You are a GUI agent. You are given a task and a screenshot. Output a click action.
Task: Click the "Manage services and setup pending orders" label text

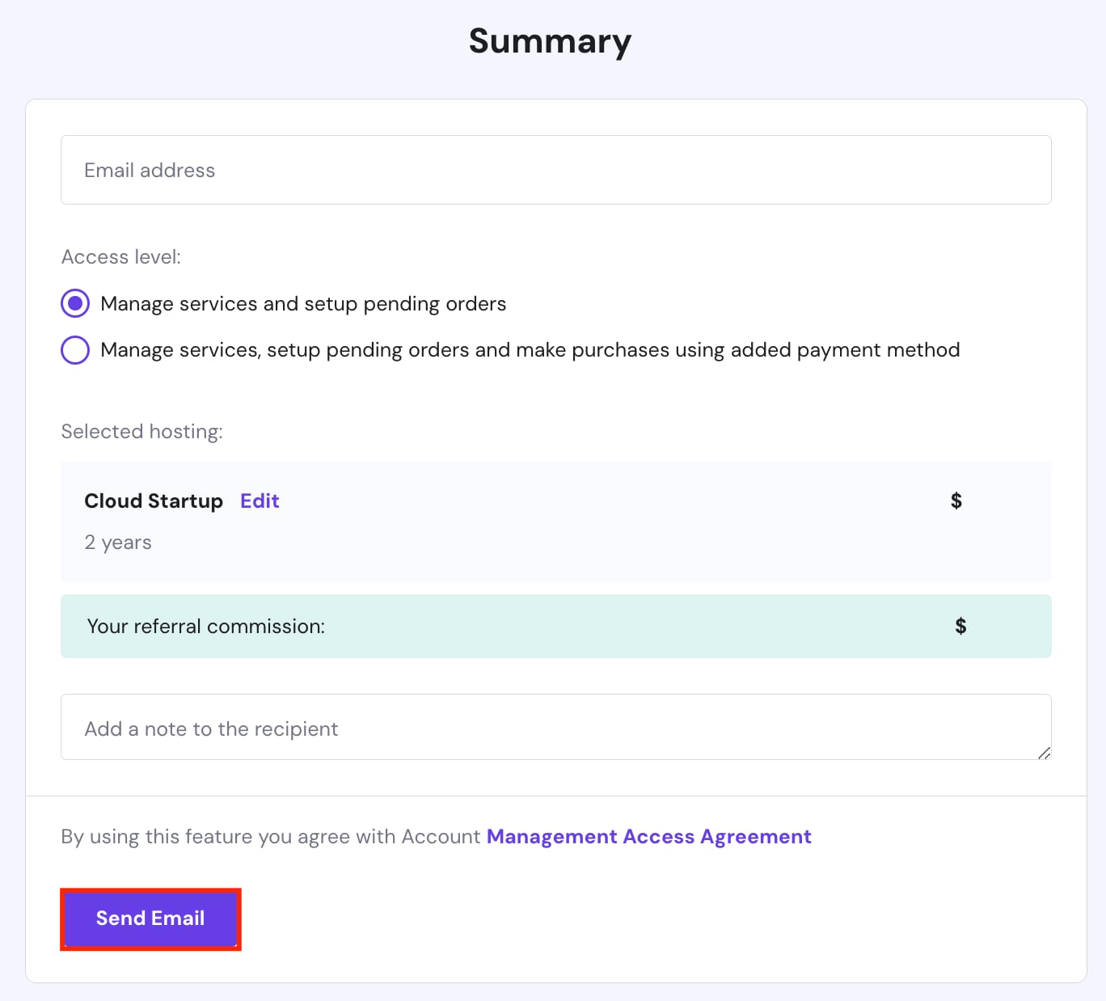(303, 304)
